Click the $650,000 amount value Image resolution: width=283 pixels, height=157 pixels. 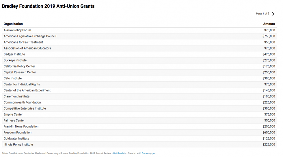[x=269, y=133]
